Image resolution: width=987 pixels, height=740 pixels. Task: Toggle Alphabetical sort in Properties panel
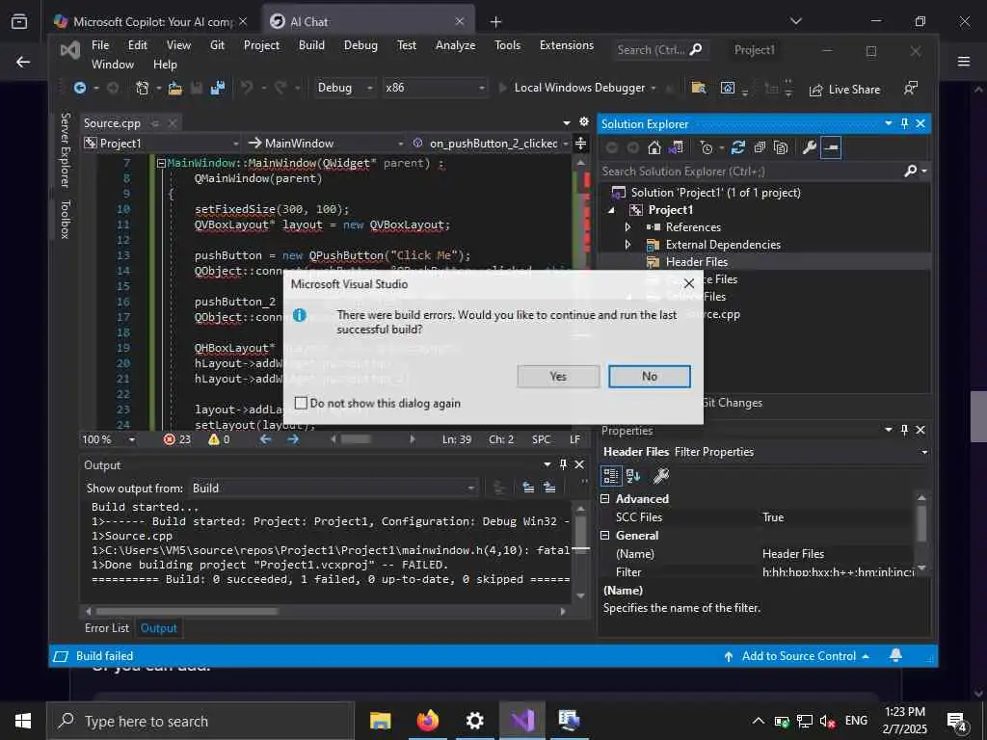coord(632,476)
